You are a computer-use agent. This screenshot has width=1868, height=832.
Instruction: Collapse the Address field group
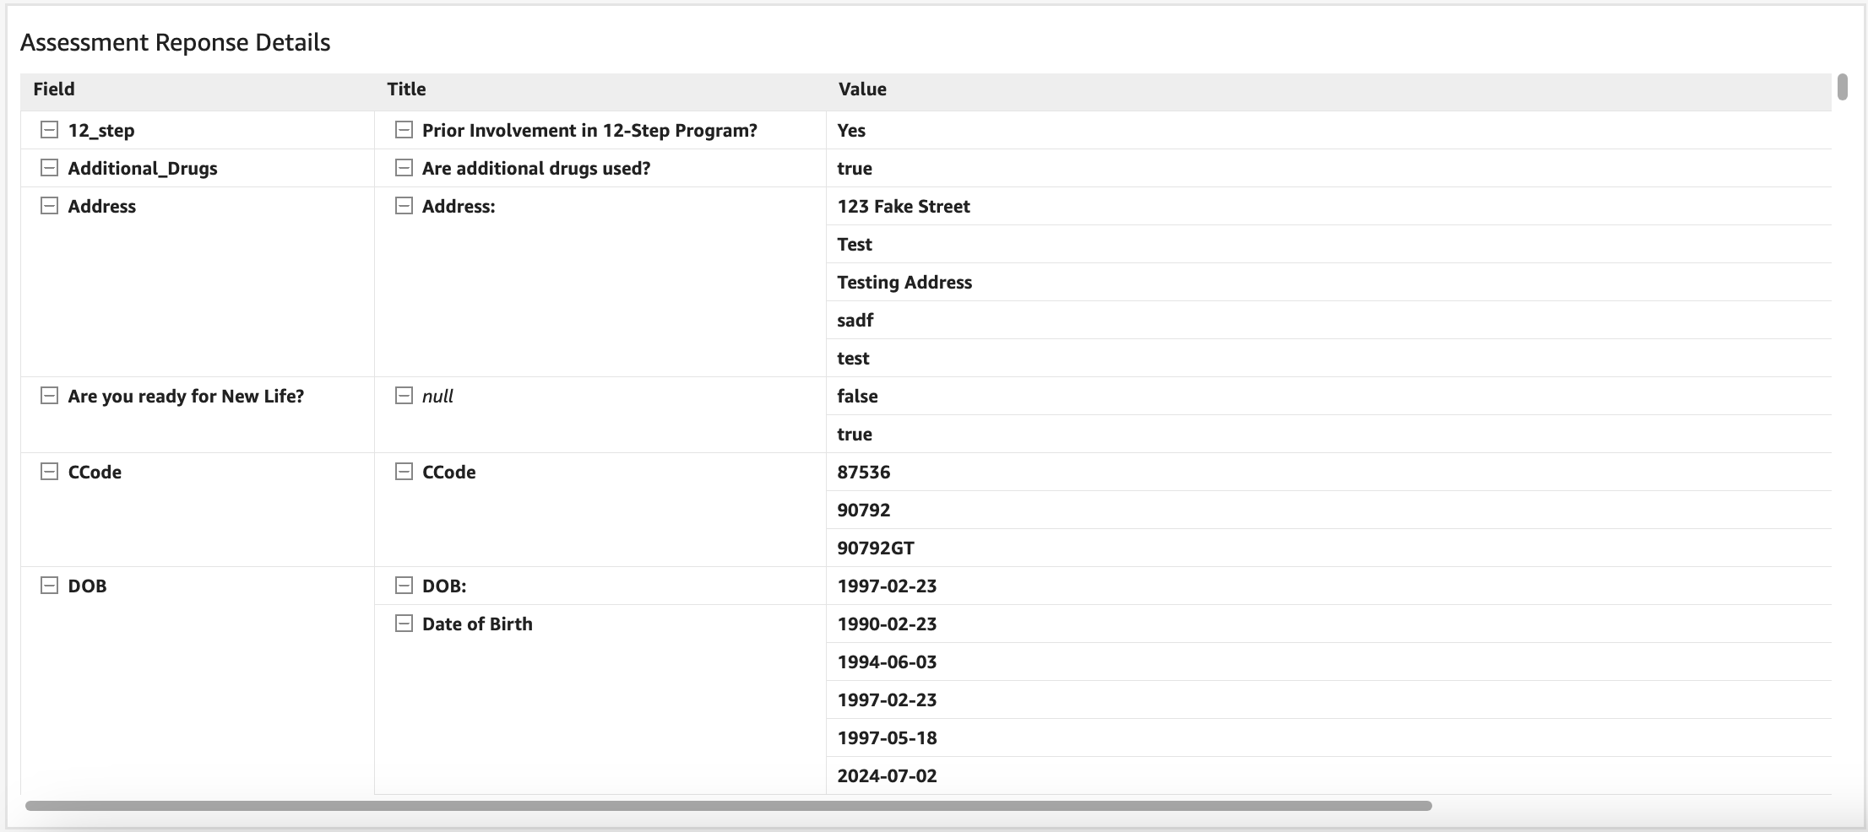(x=50, y=206)
